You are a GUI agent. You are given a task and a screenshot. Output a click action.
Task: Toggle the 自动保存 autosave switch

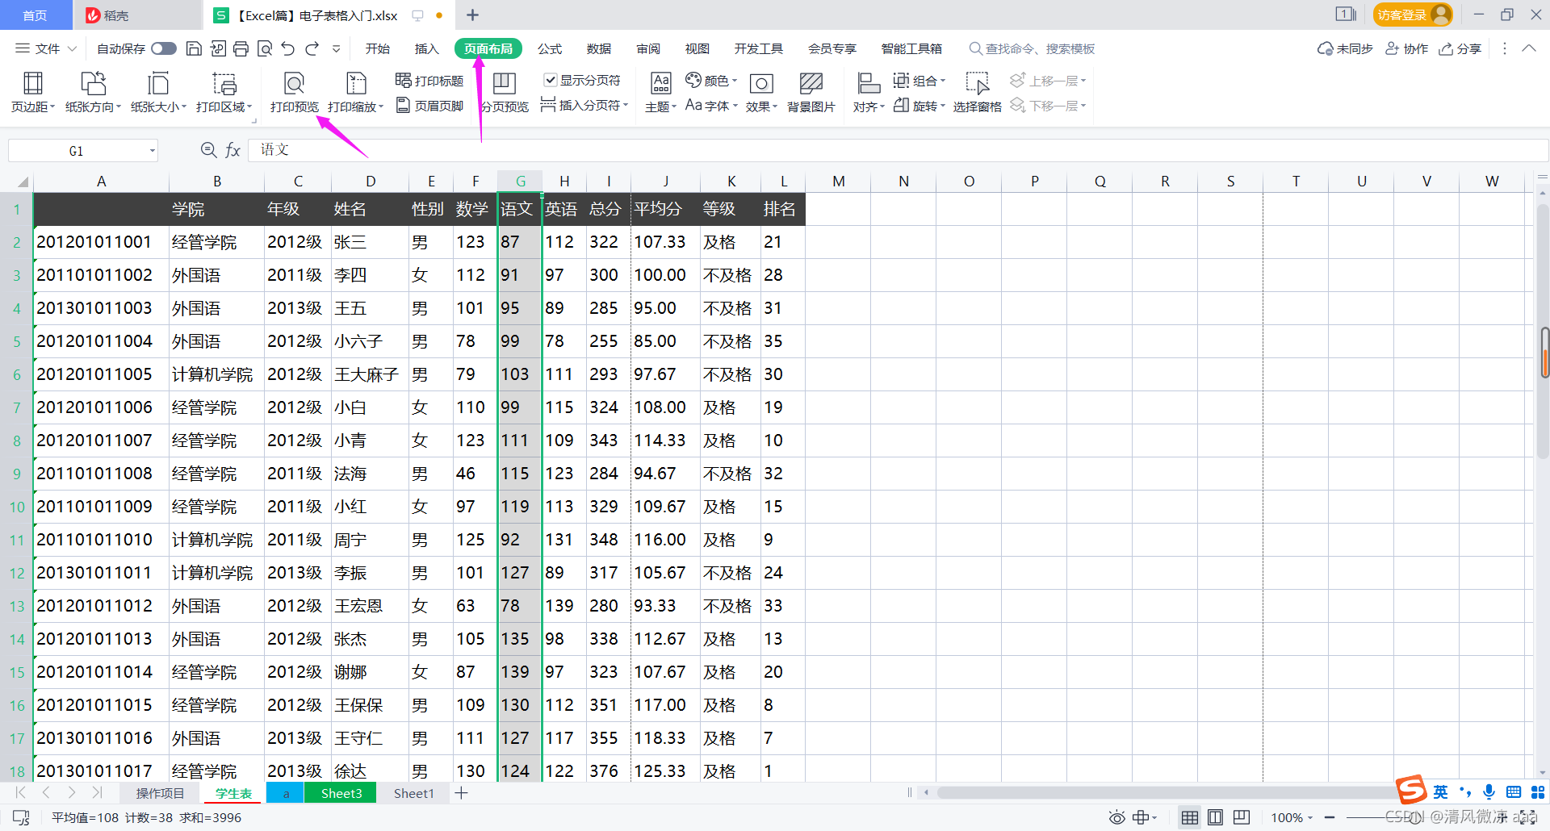(x=164, y=48)
